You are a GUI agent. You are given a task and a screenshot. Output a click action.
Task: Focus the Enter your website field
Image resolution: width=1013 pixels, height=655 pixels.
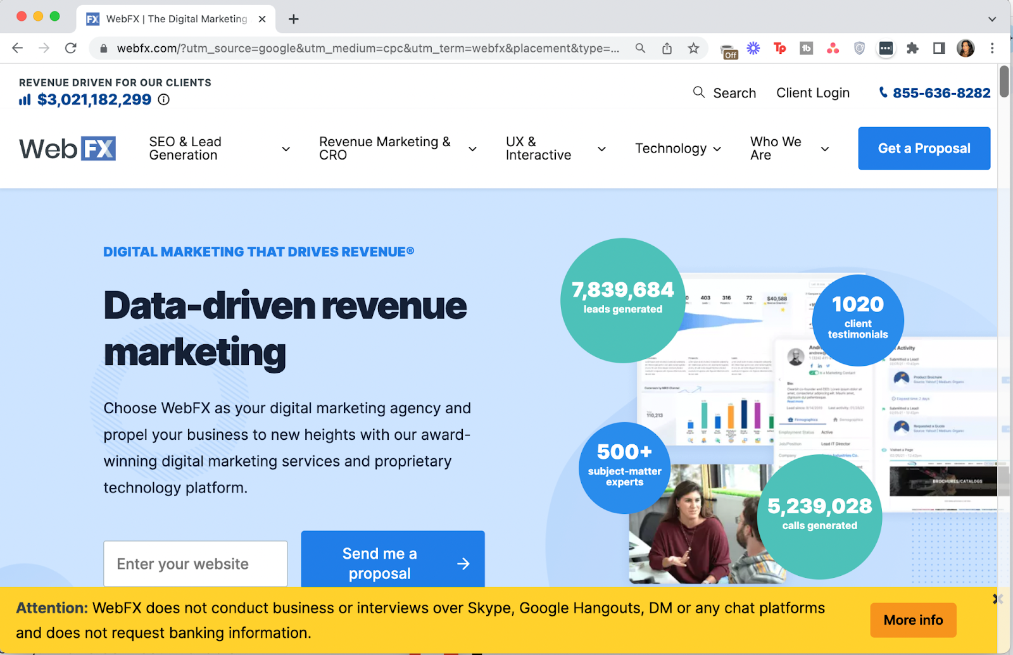point(196,564)
